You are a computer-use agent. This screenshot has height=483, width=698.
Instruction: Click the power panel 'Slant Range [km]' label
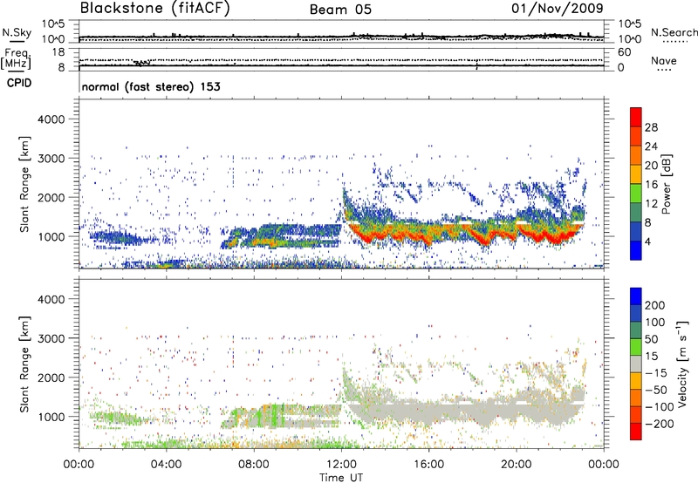click(24, 184)
